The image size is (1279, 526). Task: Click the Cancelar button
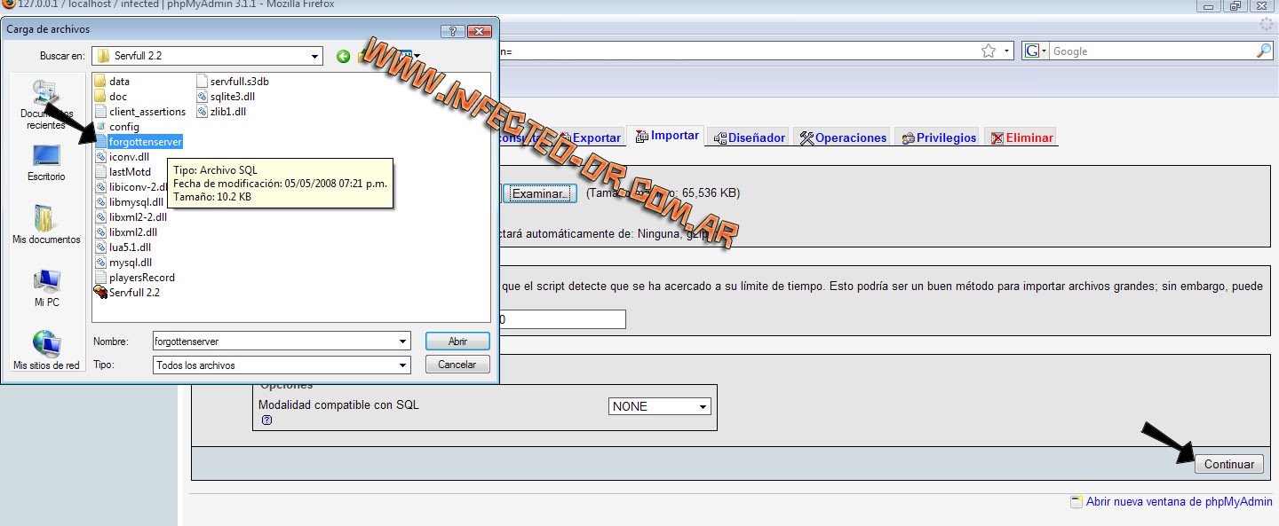click(457, 365)
